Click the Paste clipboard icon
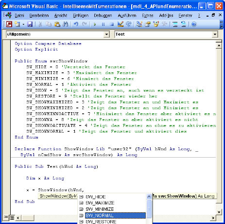 click(57, 24)
